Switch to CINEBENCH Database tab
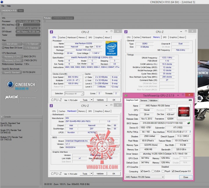Viewport: 209px width, 188px height. pyautogui.click(x=63, y=18)
